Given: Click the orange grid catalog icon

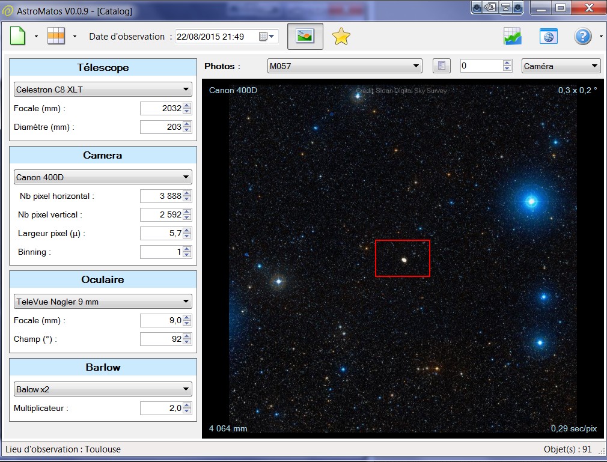Looking at the screenshot, I should [56, 36].
